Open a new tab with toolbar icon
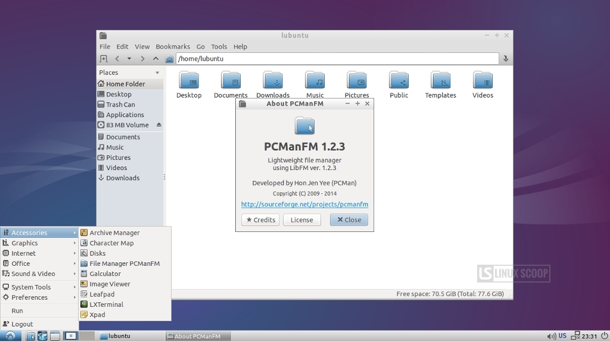610x342 pixels. tap(104, 59)
